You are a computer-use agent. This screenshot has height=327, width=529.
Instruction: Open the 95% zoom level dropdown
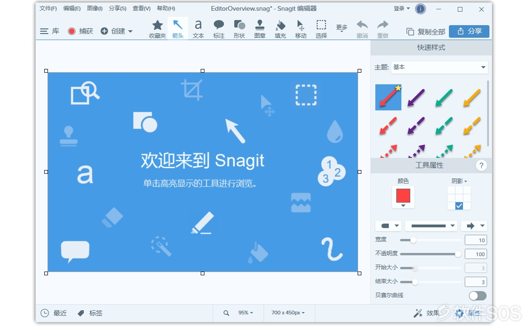[x=245, y=313]
